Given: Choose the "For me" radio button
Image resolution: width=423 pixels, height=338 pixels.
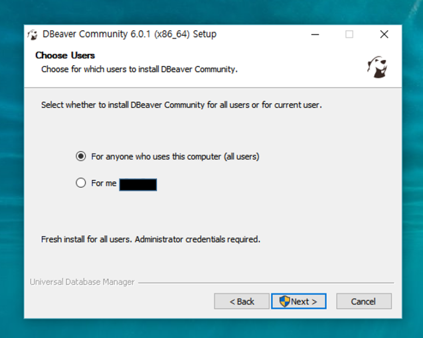Looking at the screenshot, I should [81, 183].
